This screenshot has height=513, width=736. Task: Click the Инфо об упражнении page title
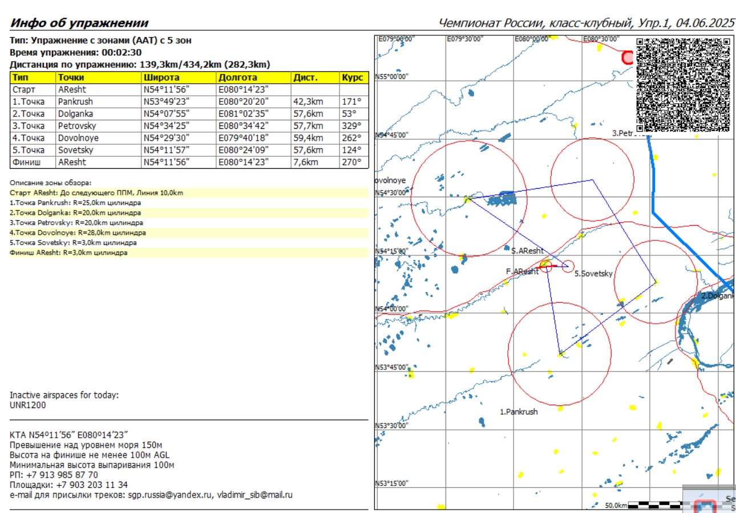coord(79,23)
